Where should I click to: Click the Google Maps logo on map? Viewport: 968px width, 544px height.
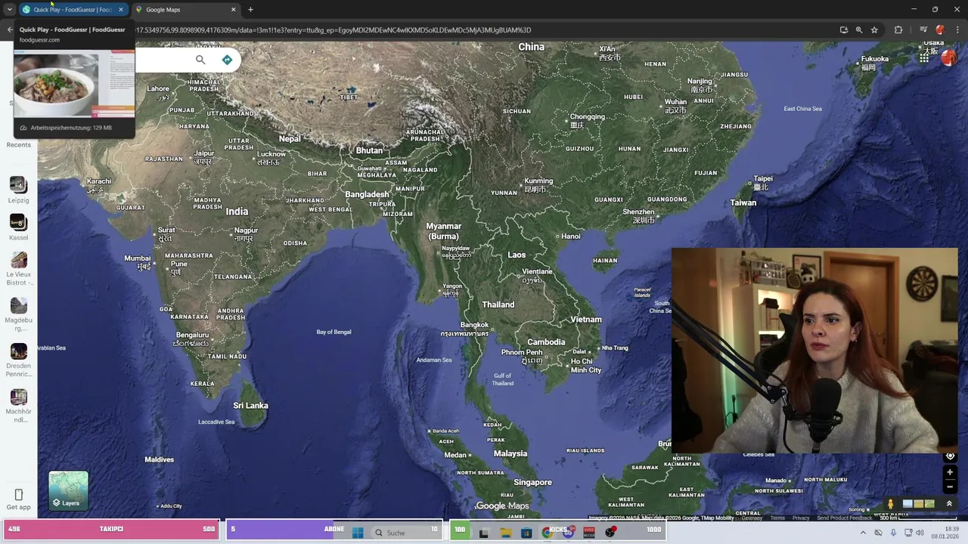coord(502,506)
